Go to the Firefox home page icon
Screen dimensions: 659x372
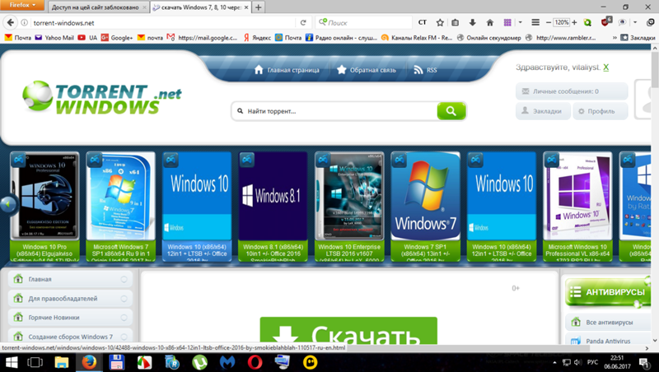489,23
